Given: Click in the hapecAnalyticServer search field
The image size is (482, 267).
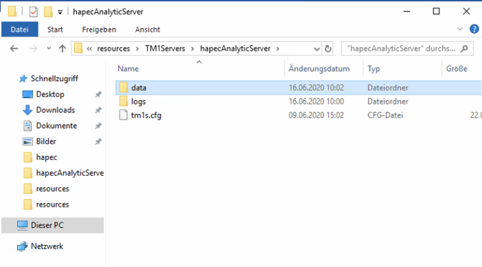Looking at the screenshot, I should click(x=401, y=49).
